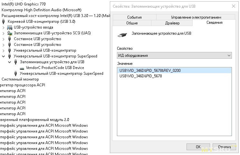Expand the USB input device node
This screenshot has height=155, width=240.
click(4, 27)
